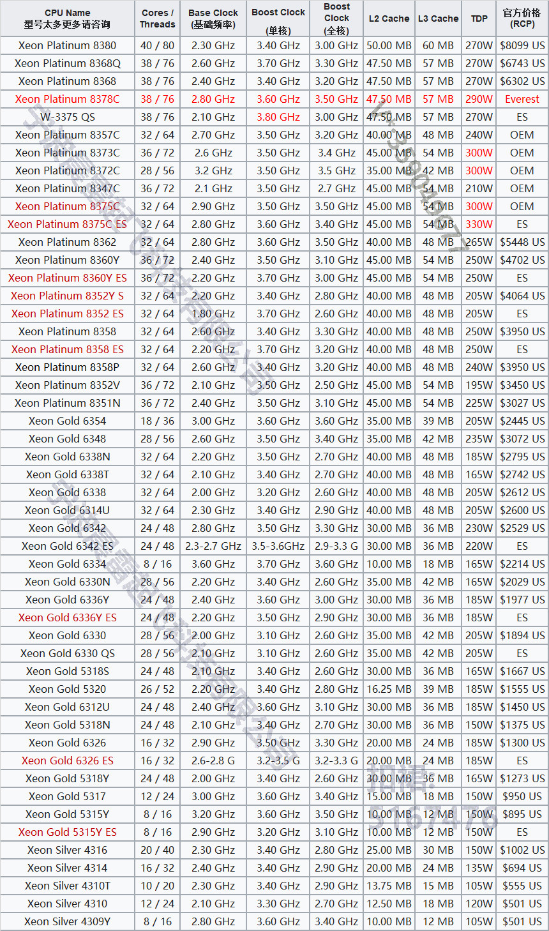The height and width of the screenshot is (931, 549).
Task: Click the "$3072 US" price cell
Action: coord(522,439)
